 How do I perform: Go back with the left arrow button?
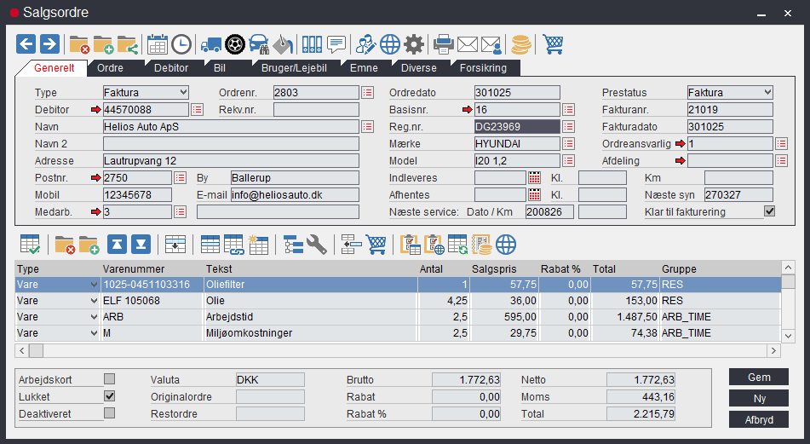tap(26, 43)
